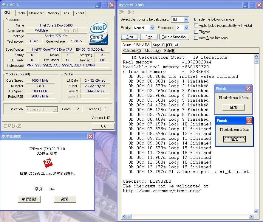The height and width of the screenshot is (222, 263).
Task: Click the Level 2 cache 6144 KBytes value
Action: [x=95, y=91]
